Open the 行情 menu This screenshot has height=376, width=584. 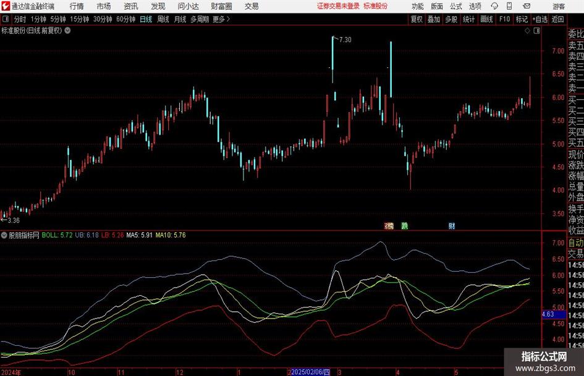pyautogui.click(x=77, y=6)
